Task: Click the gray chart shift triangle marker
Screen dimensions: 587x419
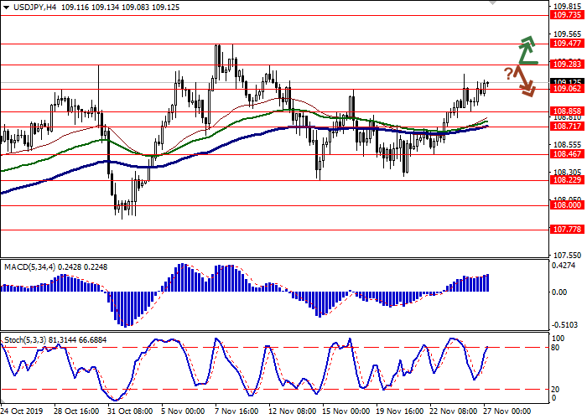Action: pos(491,3)
